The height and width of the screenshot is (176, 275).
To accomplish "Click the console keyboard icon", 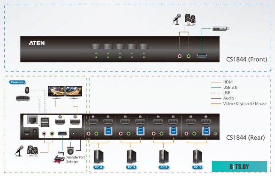I will [23, 98].
